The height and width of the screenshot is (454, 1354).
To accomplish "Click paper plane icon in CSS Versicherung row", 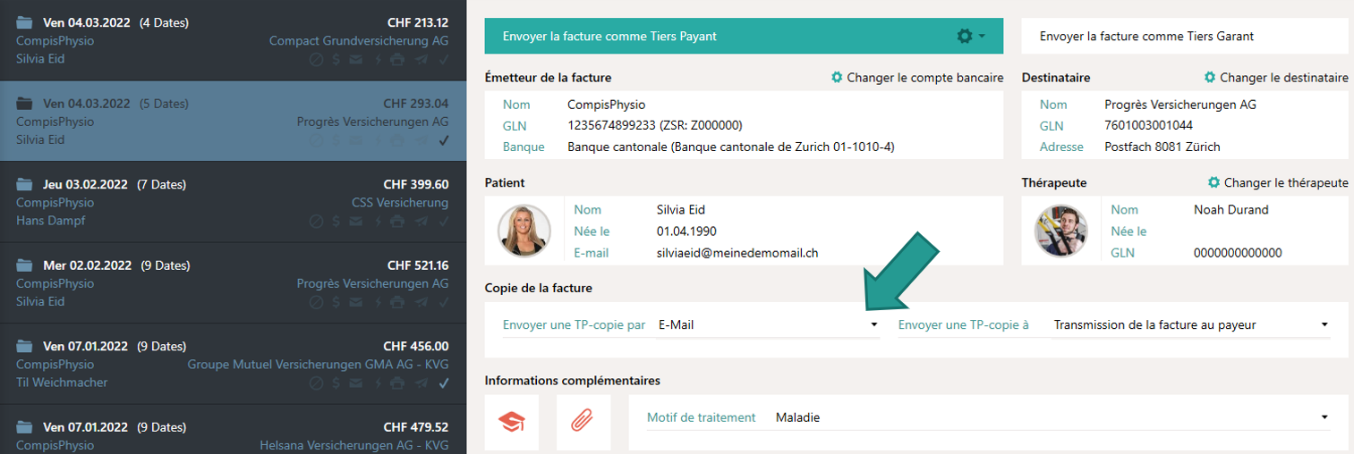I will pos(421,222).
